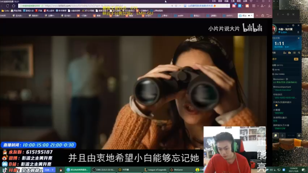
Task: Expand the (0/11) friends group
Action: 287,65
